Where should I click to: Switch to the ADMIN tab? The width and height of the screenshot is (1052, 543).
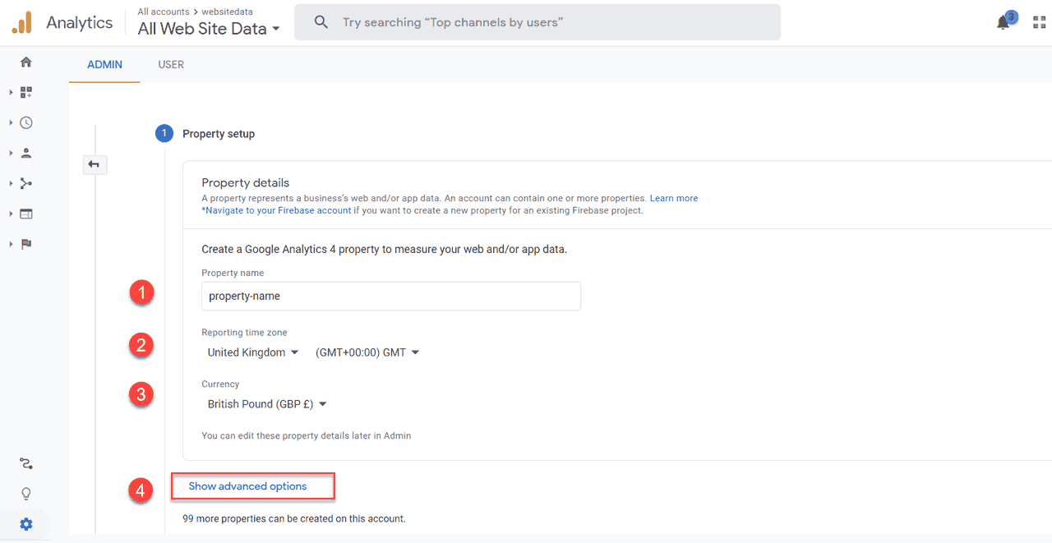click(104, 64)
